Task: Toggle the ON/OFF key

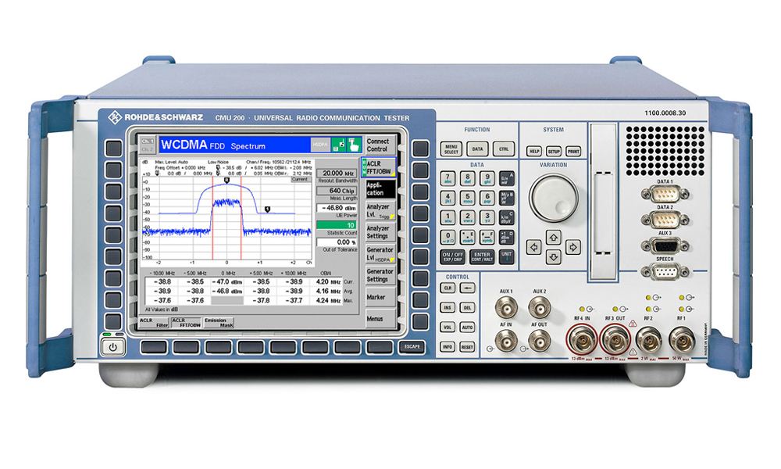Action: pos(452,257)
